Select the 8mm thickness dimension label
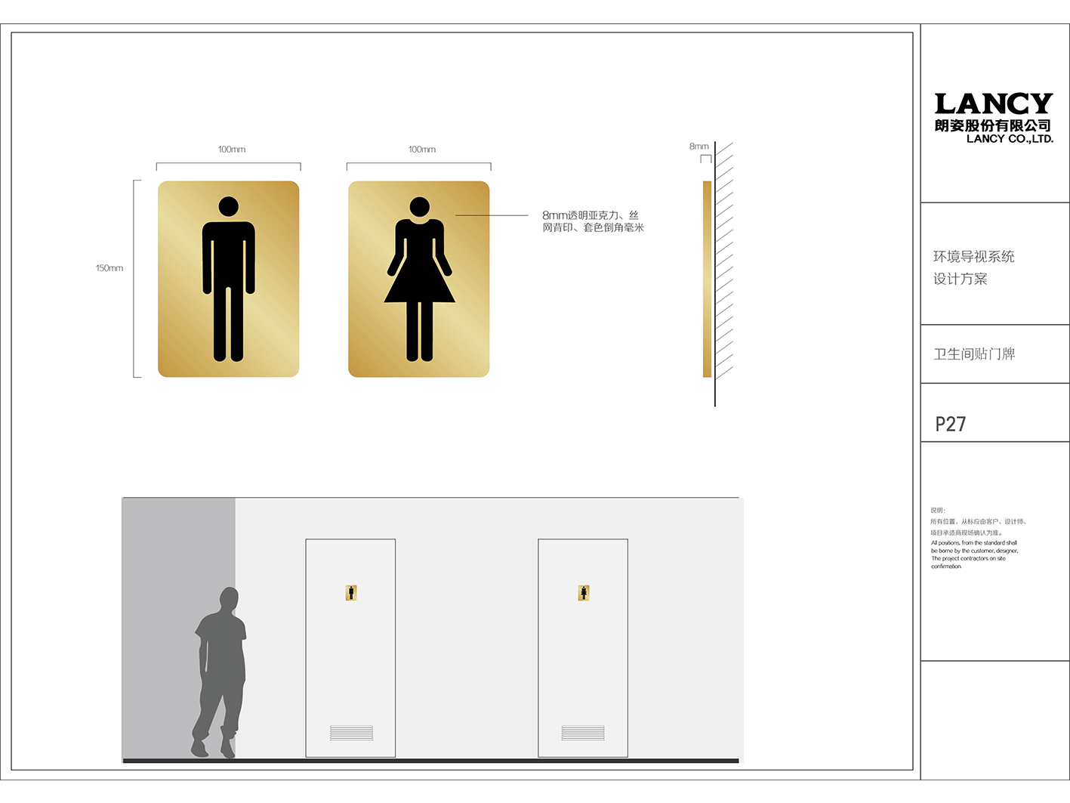Image resolution: width=1070 pixels, height=803 pixels. coord(698,147)
